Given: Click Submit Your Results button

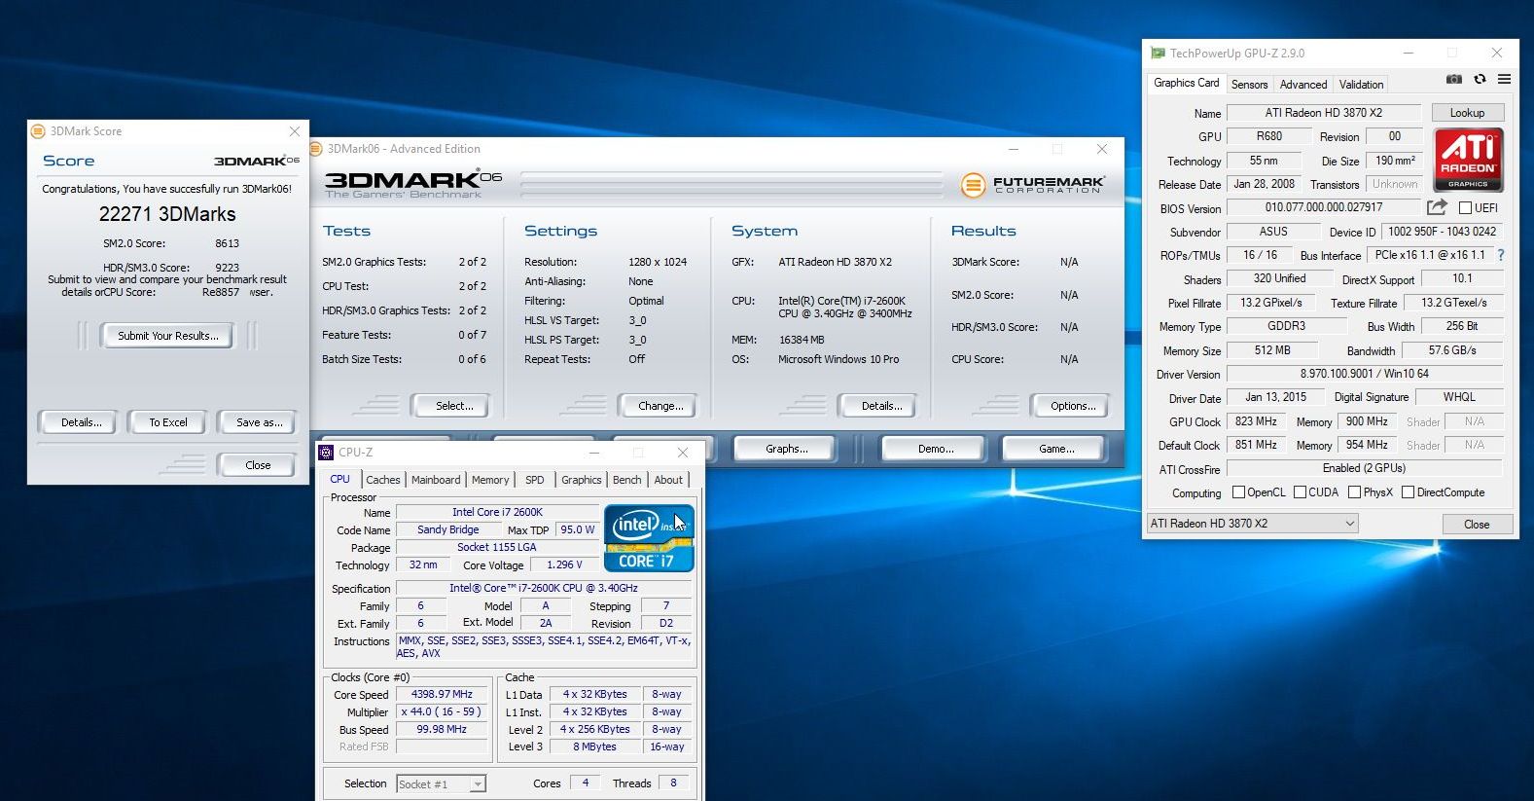Looking at the screenshot, I should (x=168, y=336).
